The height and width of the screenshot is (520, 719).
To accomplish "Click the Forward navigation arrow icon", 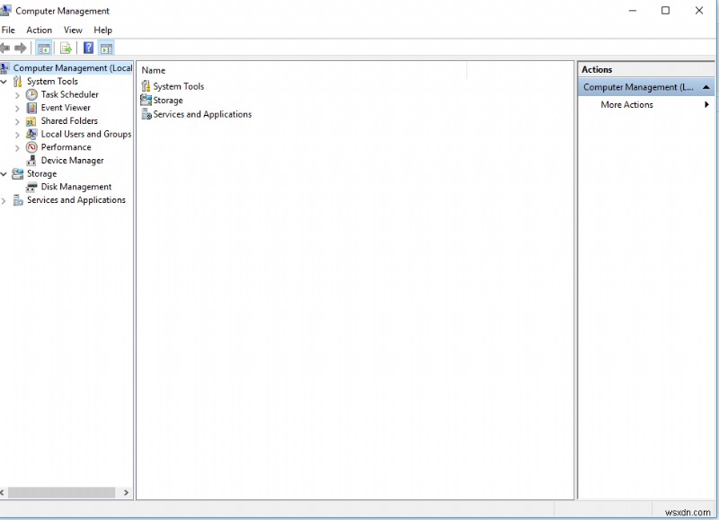I will click(x=19, y=48).
